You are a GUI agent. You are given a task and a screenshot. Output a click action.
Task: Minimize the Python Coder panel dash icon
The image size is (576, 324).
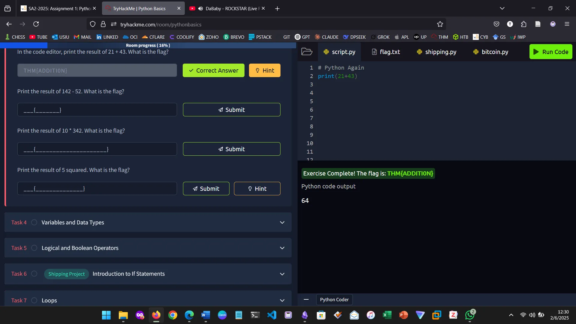click(306, 299)
